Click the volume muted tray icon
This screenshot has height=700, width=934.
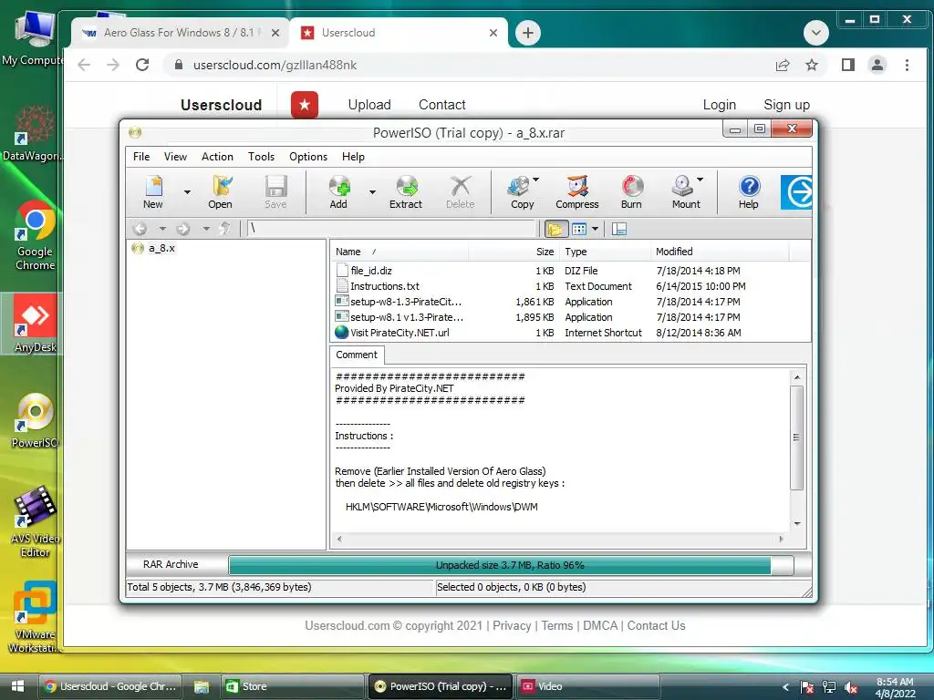coord(851,687)
